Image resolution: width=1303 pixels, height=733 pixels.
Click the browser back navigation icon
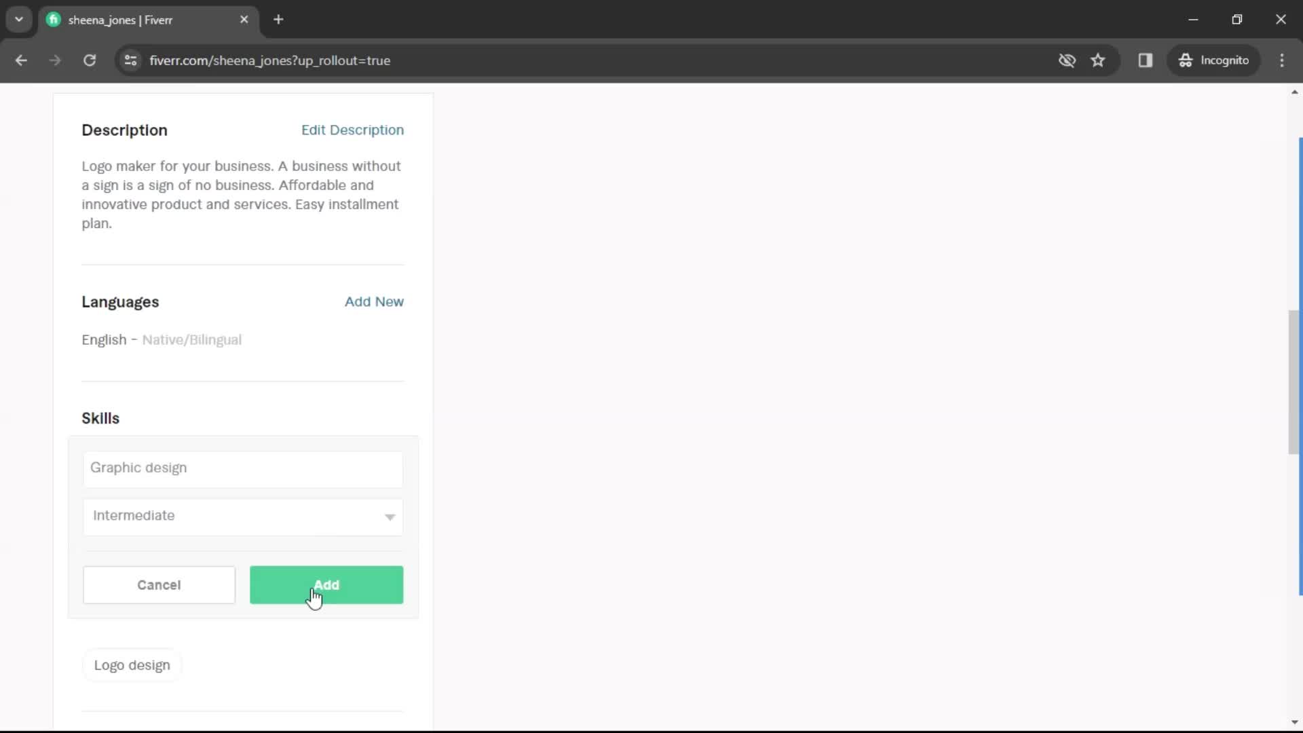22,60
